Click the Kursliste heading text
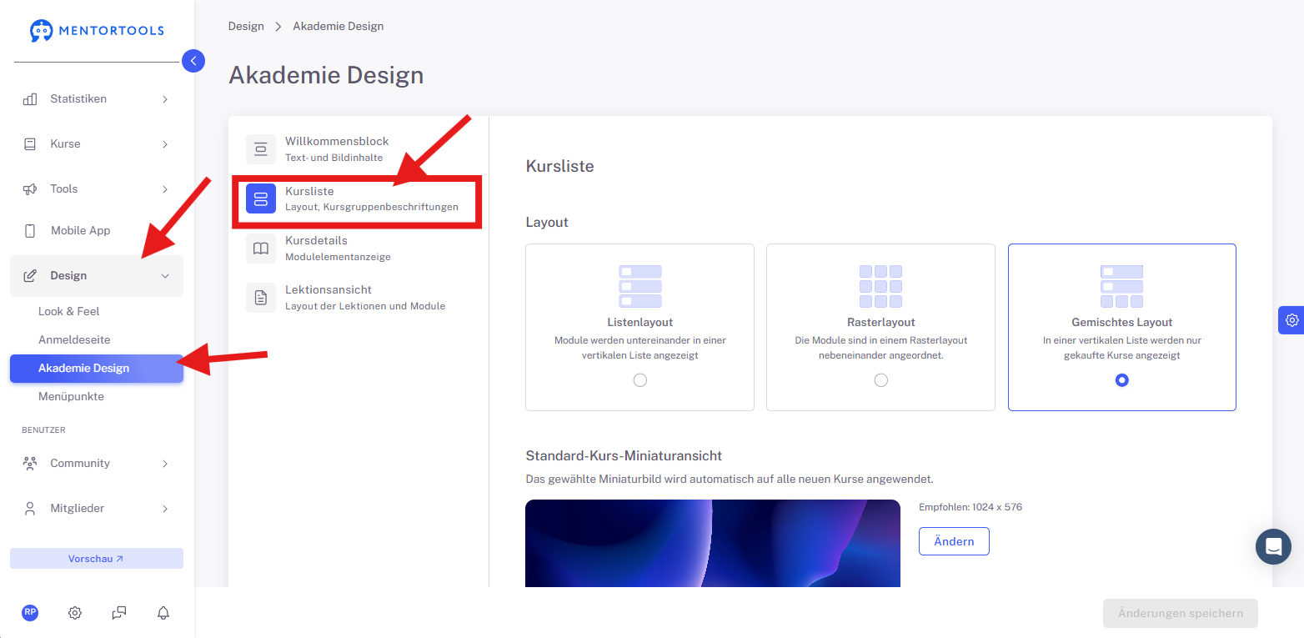1304x638 pixels. pos(559,166)
